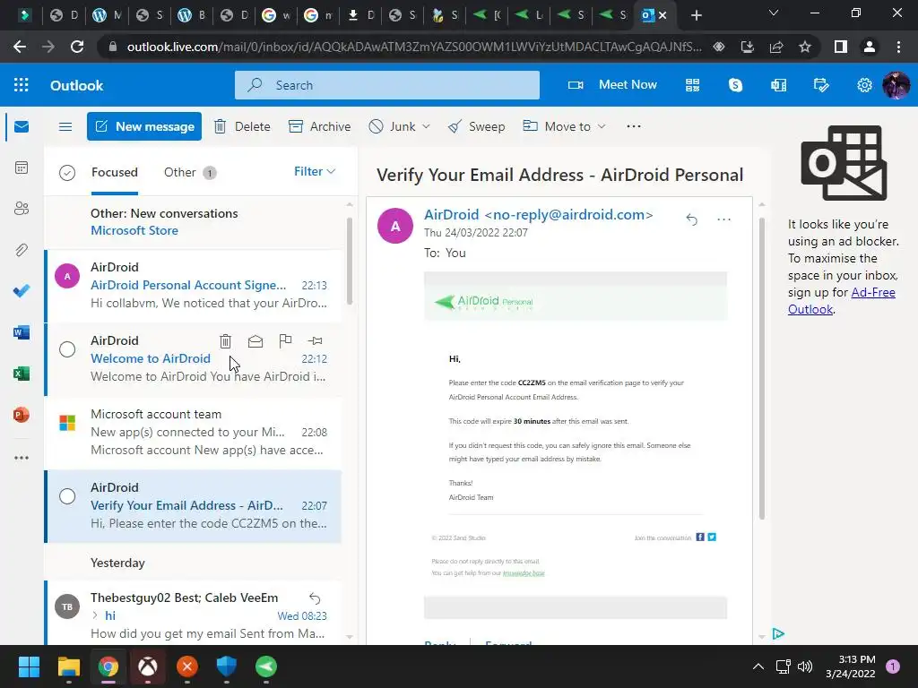Open Microsoft account team email

coord(194,433)
